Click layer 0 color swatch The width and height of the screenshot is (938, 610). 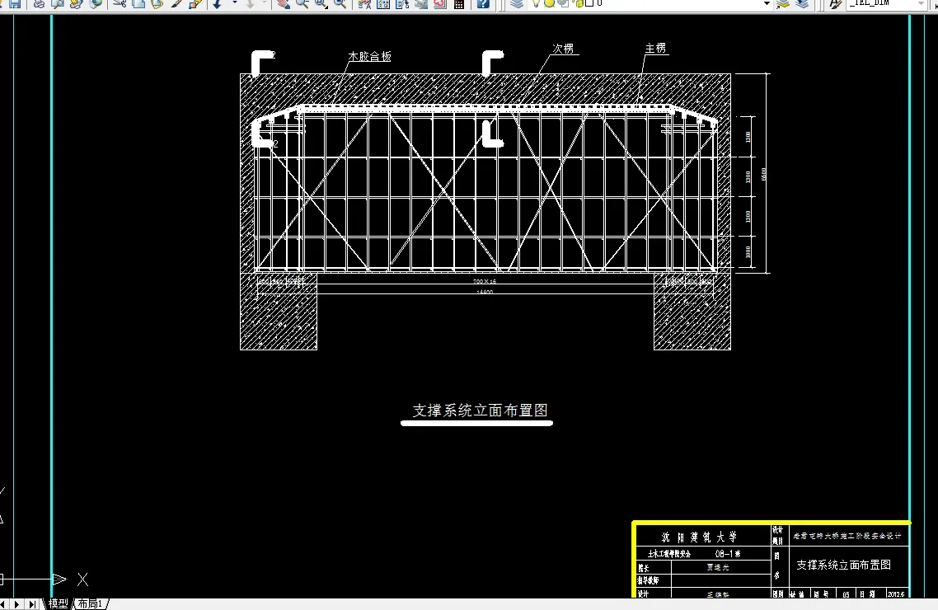pyautogui.click(x=589, y=3)
